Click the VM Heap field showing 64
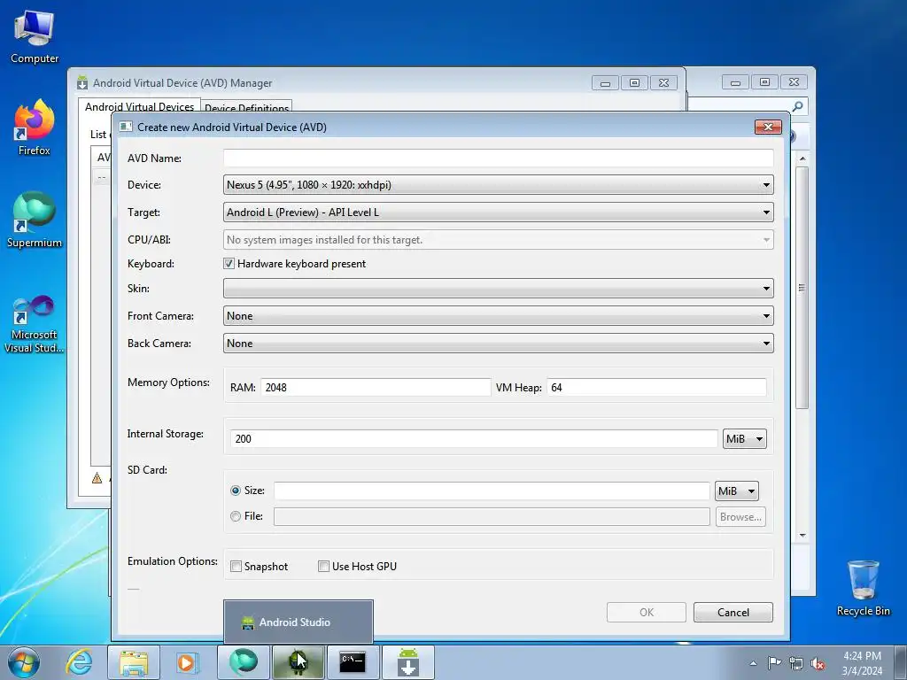This screenshot has width=907, height=680. tap(656, 388)
